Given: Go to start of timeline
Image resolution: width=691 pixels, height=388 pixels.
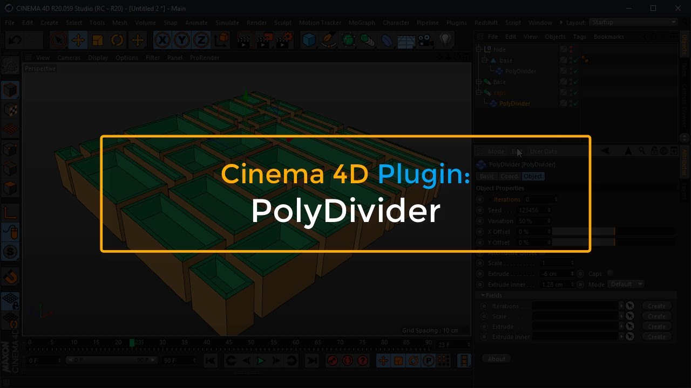Looking at the screenshot, I should (x=211, y=361).
